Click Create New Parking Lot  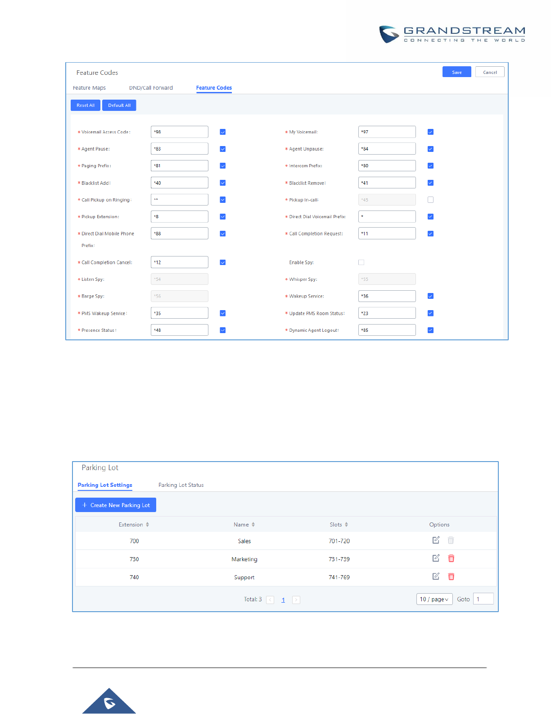[x=116, y=505]
